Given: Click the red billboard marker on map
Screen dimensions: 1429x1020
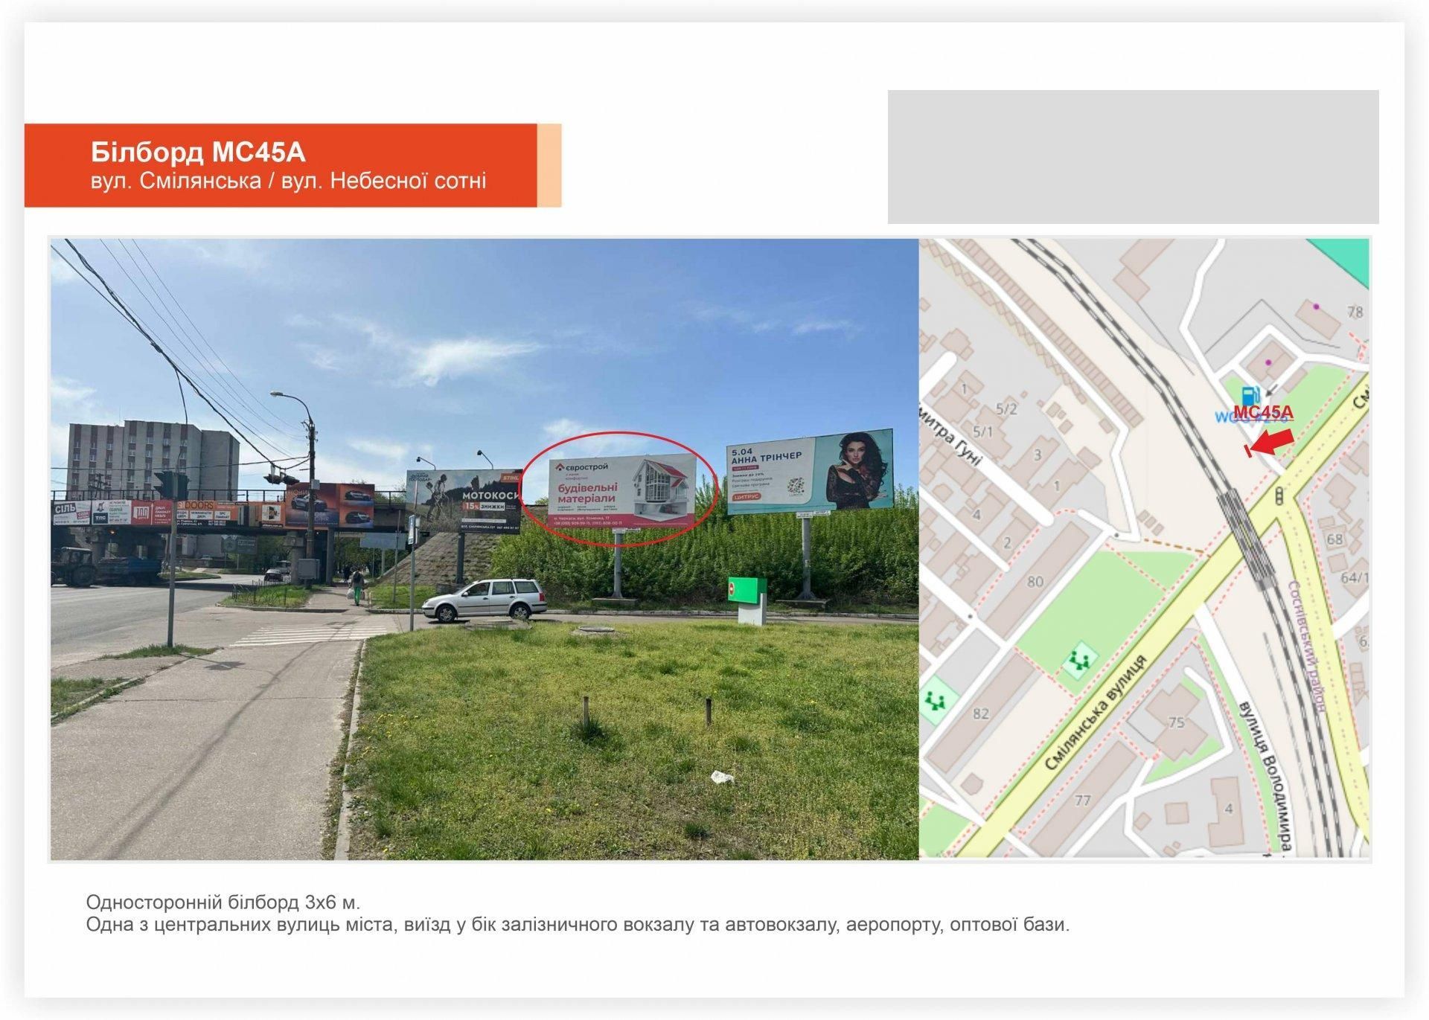Looking at the screenshot, I should click(1249, 450).
